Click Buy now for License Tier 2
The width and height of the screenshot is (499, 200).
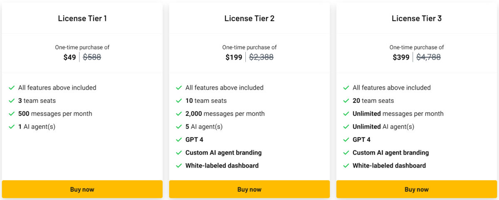pos(249,189)
